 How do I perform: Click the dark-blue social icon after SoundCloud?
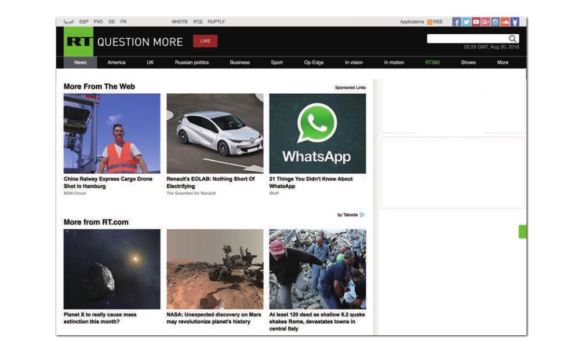tap(515, 22)
